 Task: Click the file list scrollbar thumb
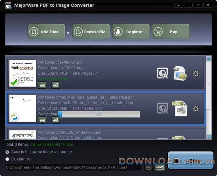208,85
